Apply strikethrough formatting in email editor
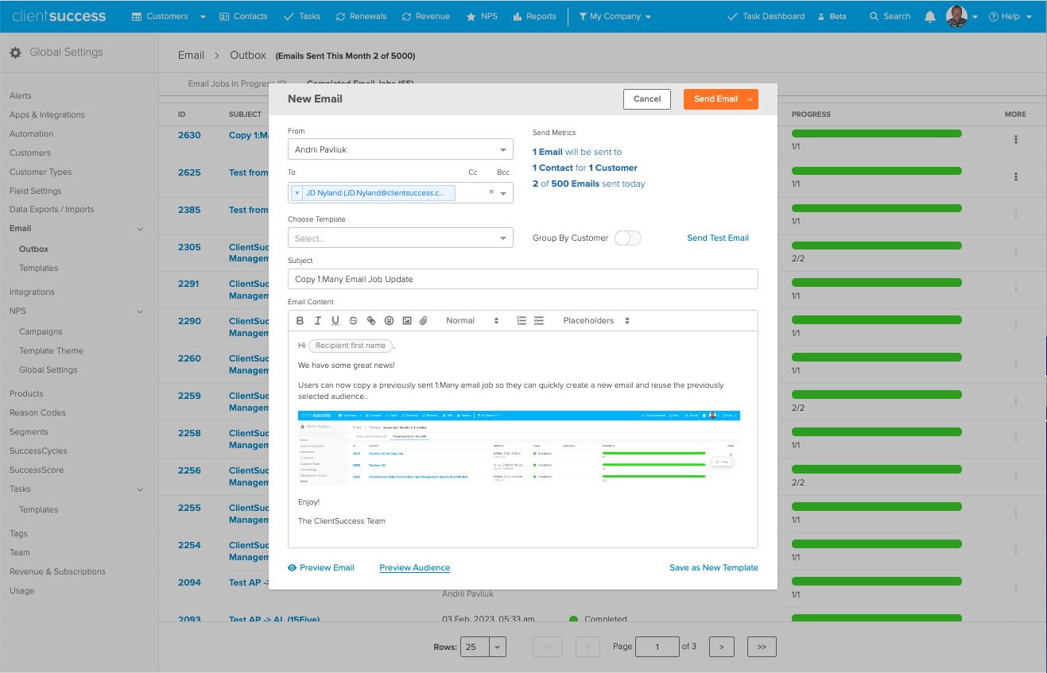The width and height of the screenshot is (1047, 673). pyautogui.click(x=354, y=321)
